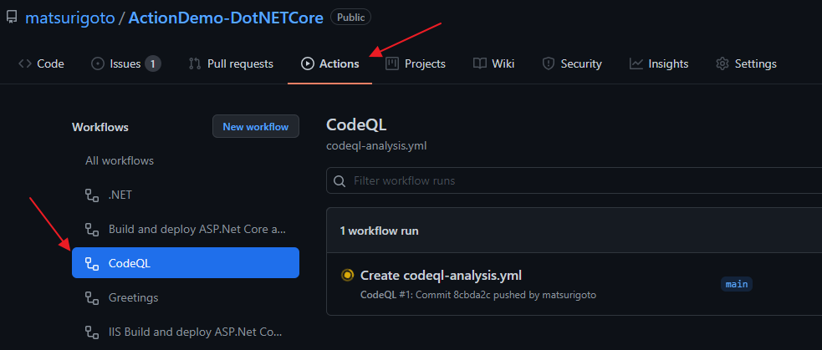The image size is (822, 350).
Task: Click the in-progress run status icon
Action: 346,275
